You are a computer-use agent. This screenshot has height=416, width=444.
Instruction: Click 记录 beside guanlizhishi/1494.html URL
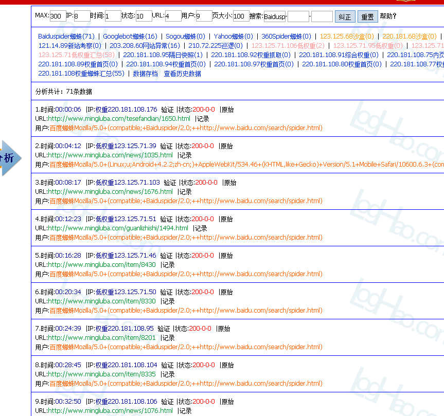(200, 228)
